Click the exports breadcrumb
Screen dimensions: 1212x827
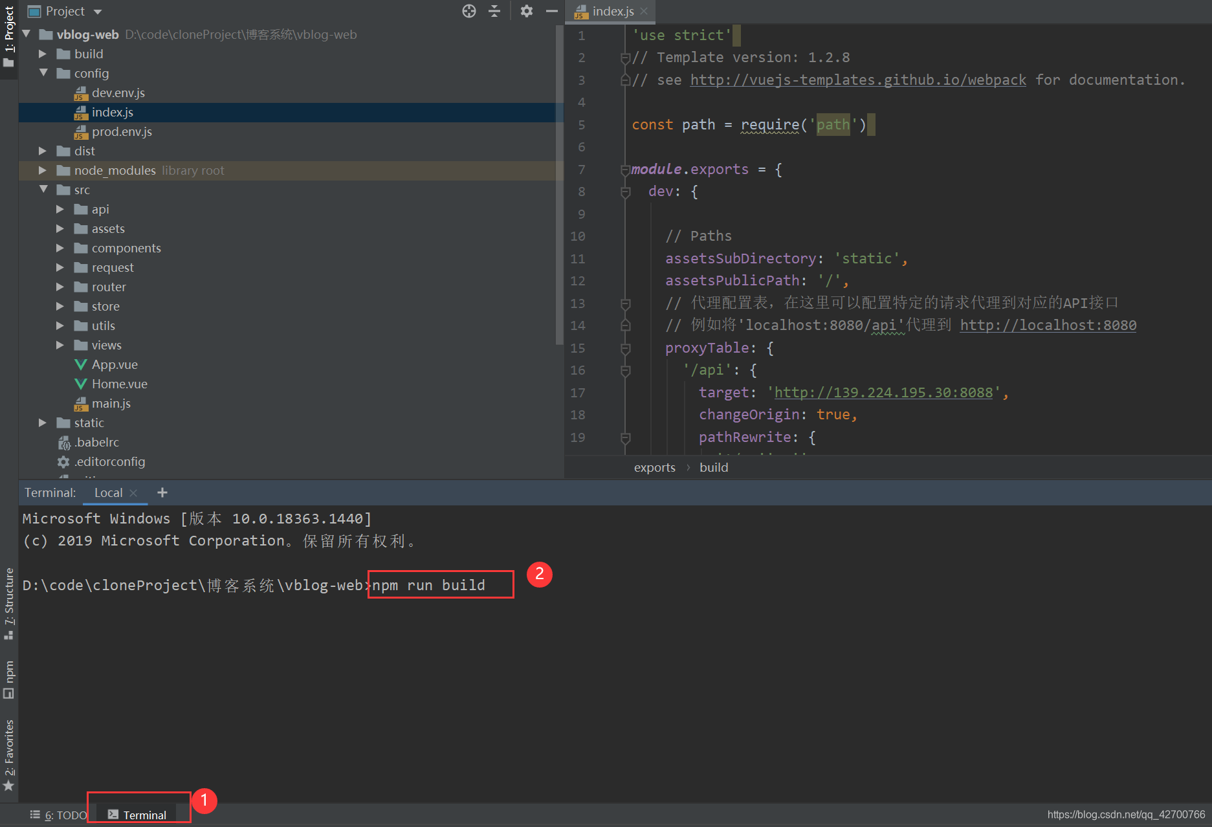point(654,467)
